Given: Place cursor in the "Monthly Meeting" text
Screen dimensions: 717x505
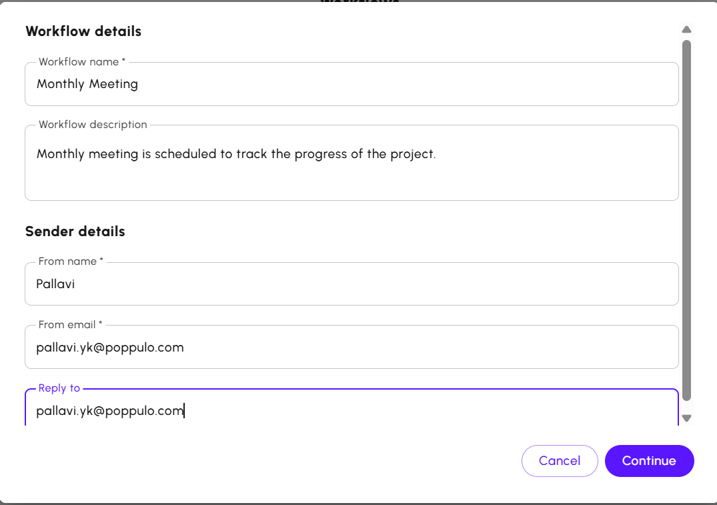Looking at the screenshot, I should pyautogui.click(x=87, y=84).
